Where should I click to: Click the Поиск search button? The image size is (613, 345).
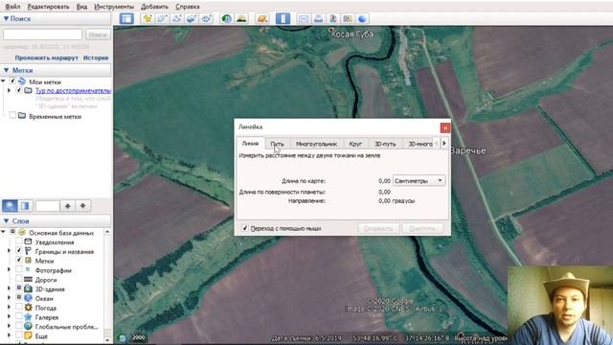98,34
